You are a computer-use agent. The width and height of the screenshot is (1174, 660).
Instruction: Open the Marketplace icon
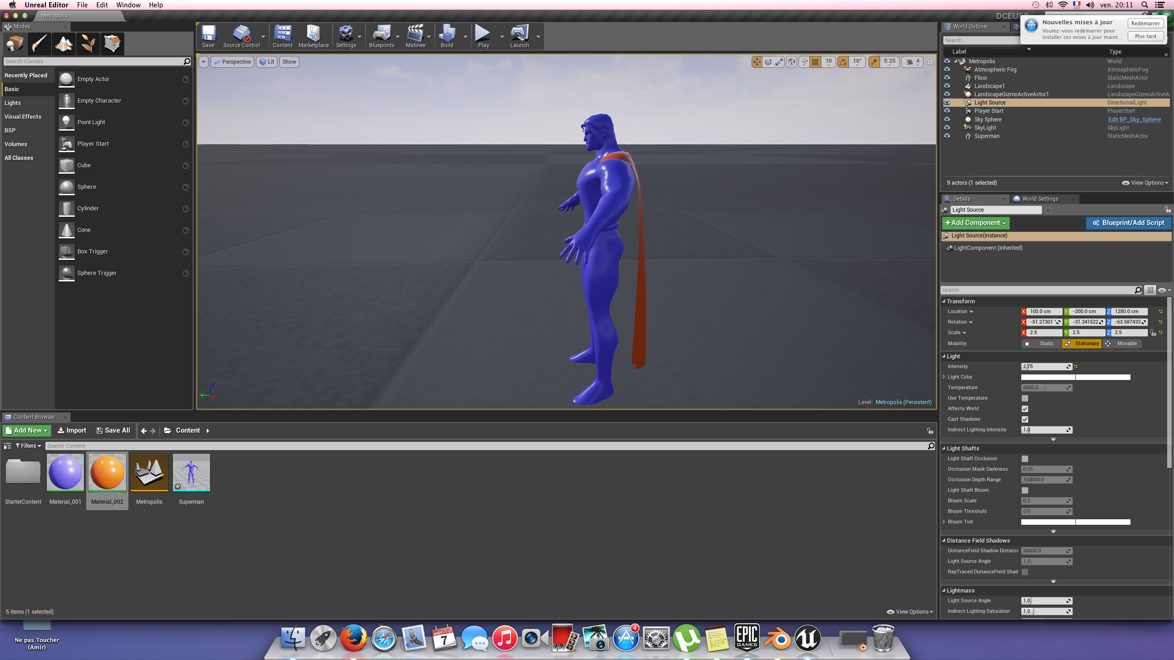pos(314,36)
